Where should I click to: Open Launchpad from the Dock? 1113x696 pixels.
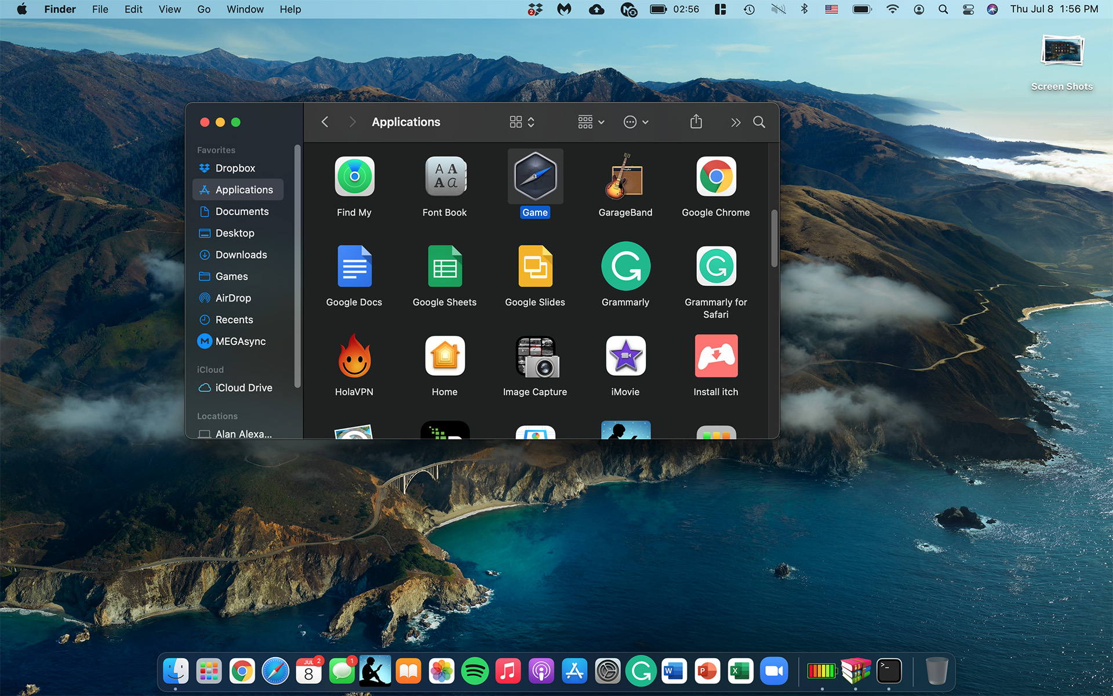209,671
